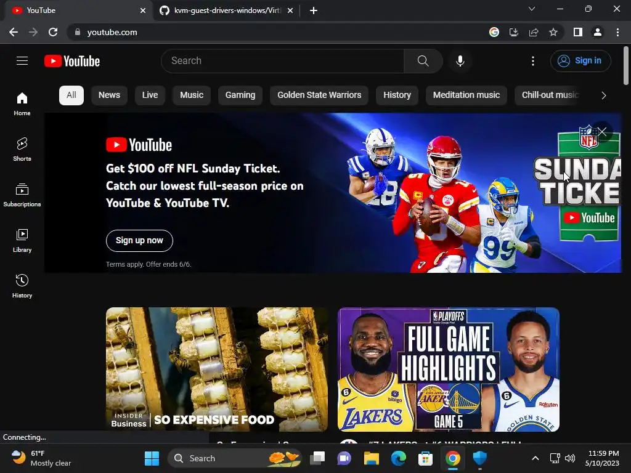Click Sign up now button
This screenshot has height=473, width=631.
pyautogui.click(x=139, y=241)
